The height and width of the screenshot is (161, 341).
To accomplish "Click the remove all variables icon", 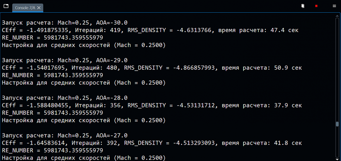I will (302, 6).
